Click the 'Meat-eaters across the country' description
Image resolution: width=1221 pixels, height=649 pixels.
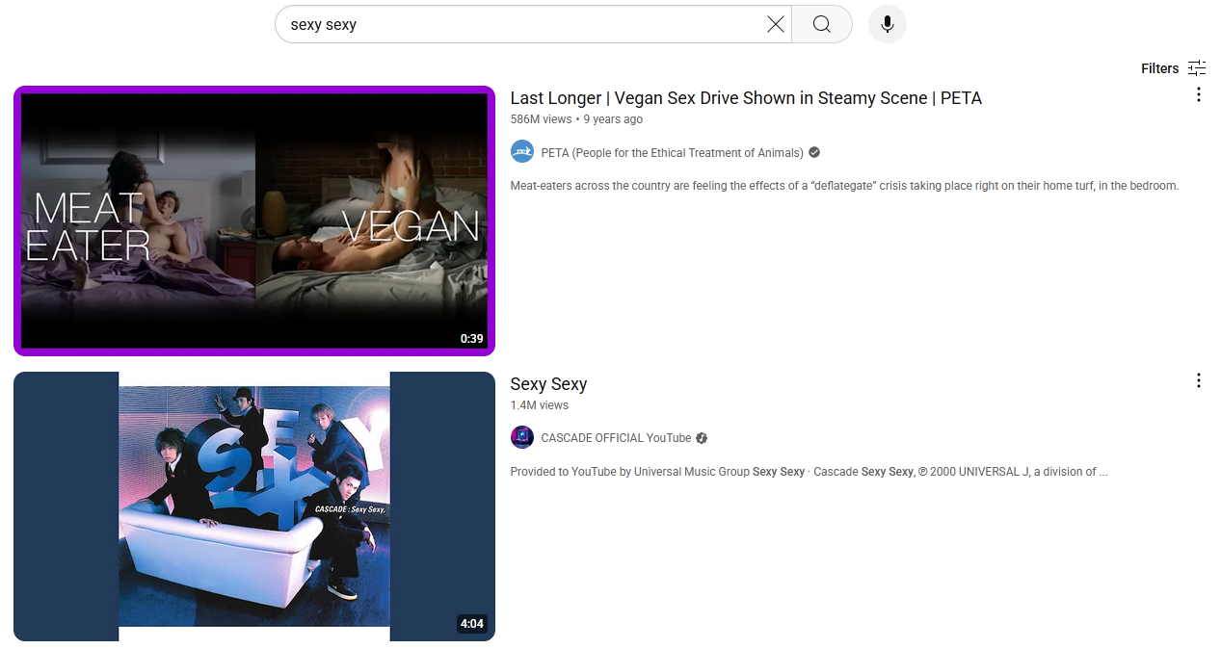[x=844, y=186]
